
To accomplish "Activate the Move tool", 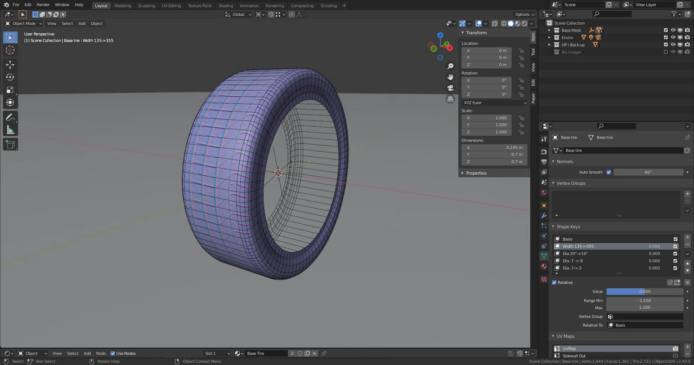I will 10,65.
